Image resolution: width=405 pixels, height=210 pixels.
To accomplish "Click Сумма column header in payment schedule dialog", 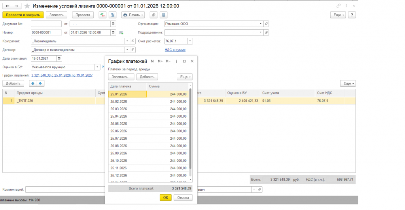I will (168, 86).
